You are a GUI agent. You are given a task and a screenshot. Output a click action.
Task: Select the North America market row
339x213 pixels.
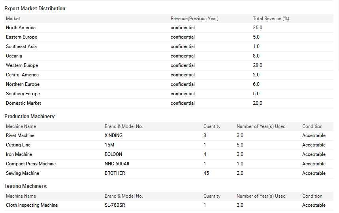click(x=21, y=28)
